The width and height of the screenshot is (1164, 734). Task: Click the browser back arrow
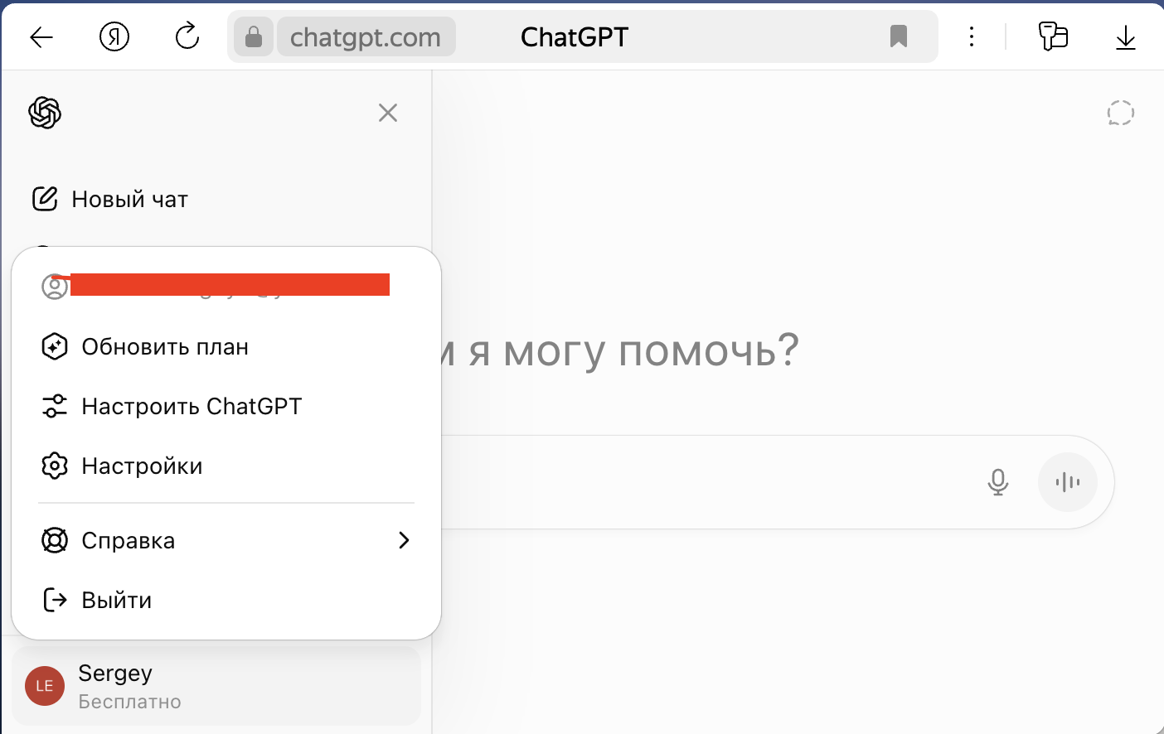(41, 37)
